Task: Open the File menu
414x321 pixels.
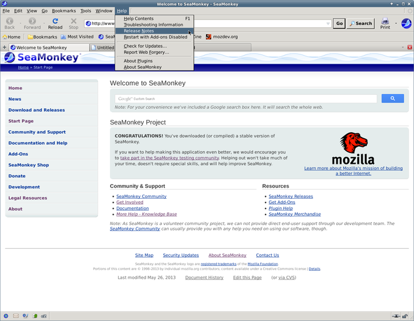Action: (6, 11)
